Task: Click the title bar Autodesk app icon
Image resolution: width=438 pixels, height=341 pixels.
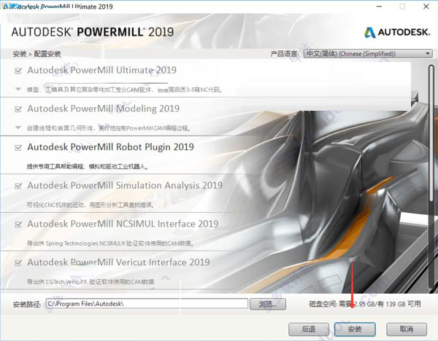Action: [x=6, y=6]
